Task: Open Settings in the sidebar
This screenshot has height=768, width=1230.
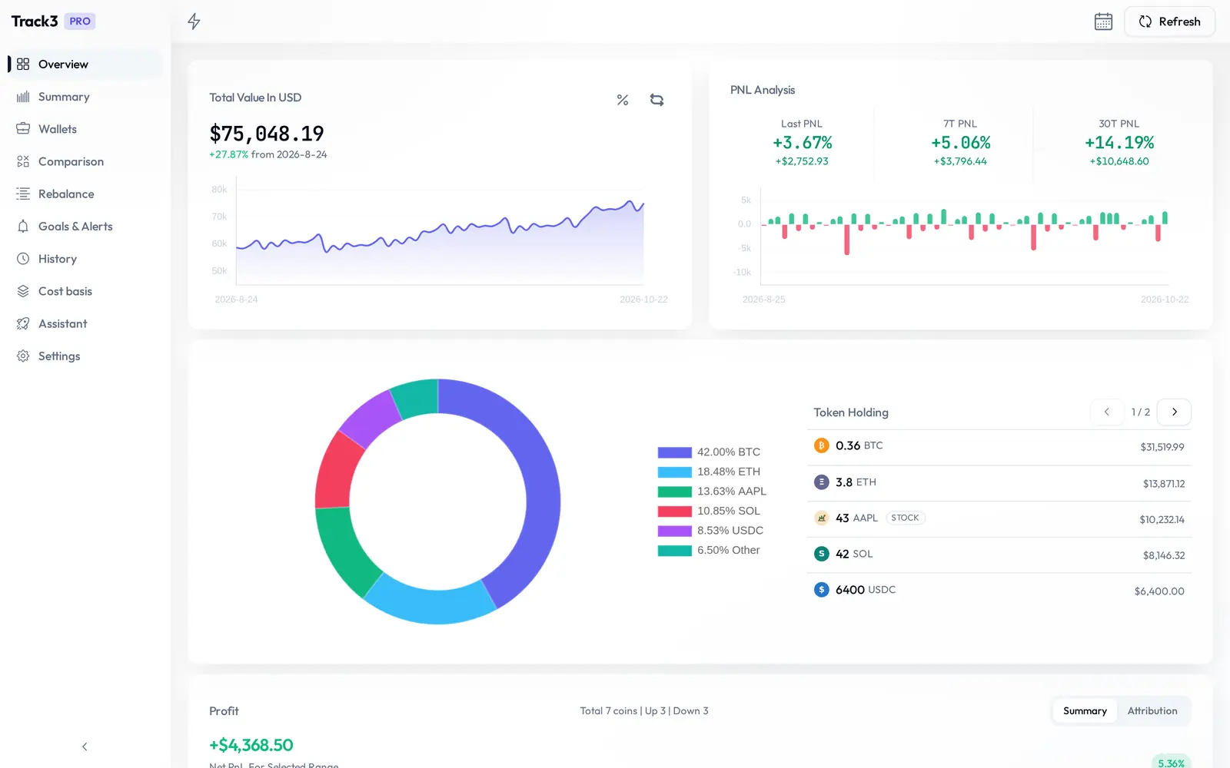Action: point(85,356)
